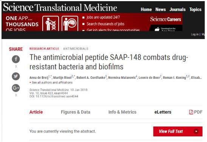The height and width of the screenshot is (142, 207).
Task: Share article via Twitter icon
Action: pyautogui.click(x=16, y=76)
